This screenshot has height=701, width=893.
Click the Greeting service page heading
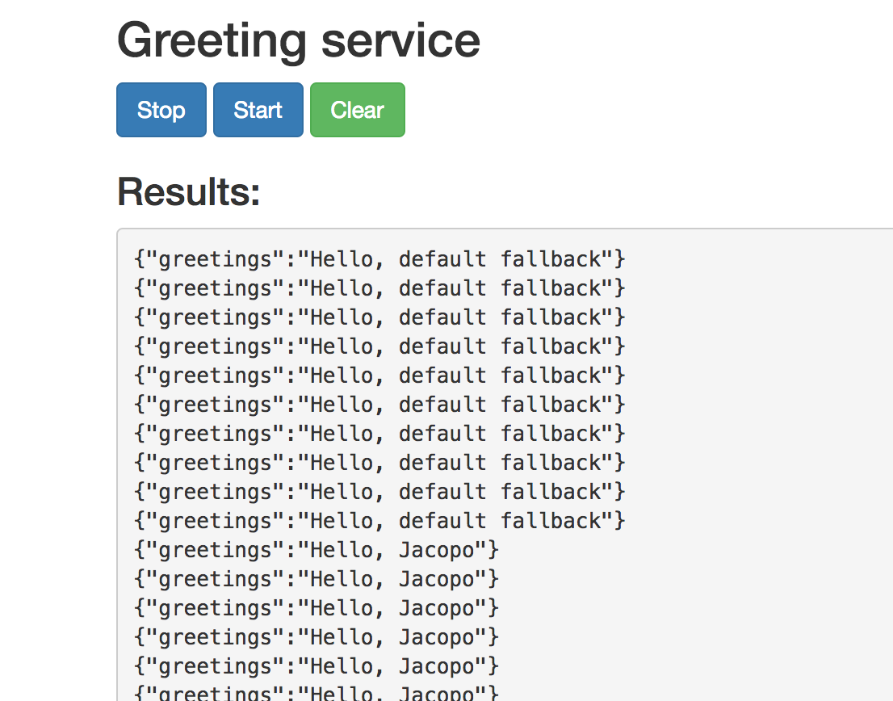(x=299, y=40)
